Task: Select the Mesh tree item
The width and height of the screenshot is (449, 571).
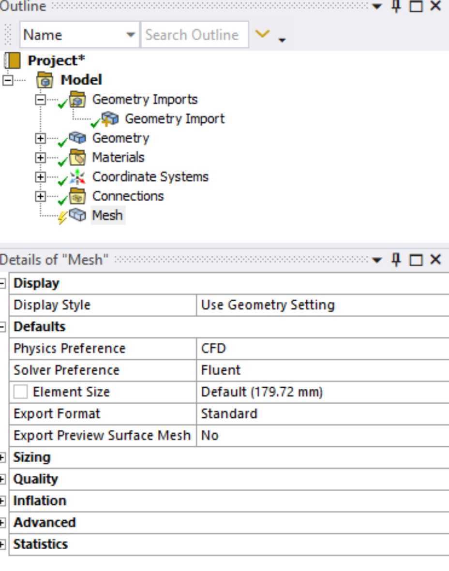Action: [107, 215]
